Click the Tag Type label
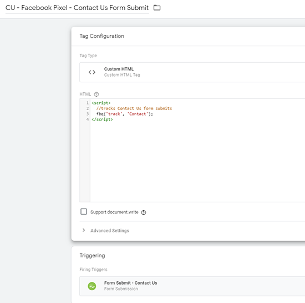Viewport: 305px width, 303px height. (88, 56)
